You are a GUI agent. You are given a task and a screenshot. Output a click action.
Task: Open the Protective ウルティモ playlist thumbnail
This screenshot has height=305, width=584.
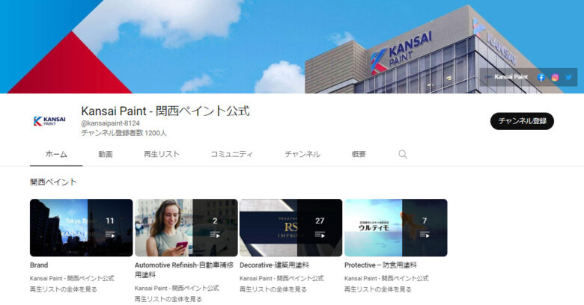tap(396, 228)
